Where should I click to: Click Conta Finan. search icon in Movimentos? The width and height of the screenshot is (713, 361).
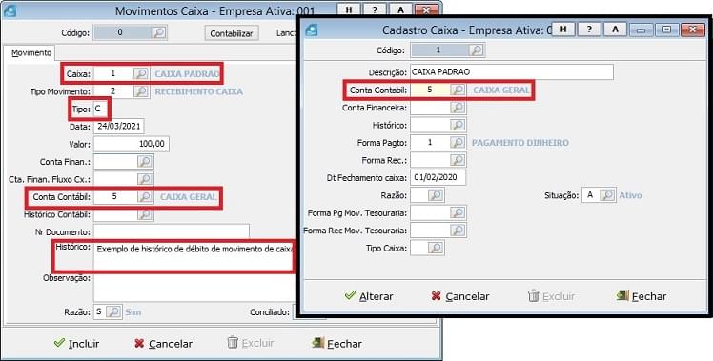(145, 161)
